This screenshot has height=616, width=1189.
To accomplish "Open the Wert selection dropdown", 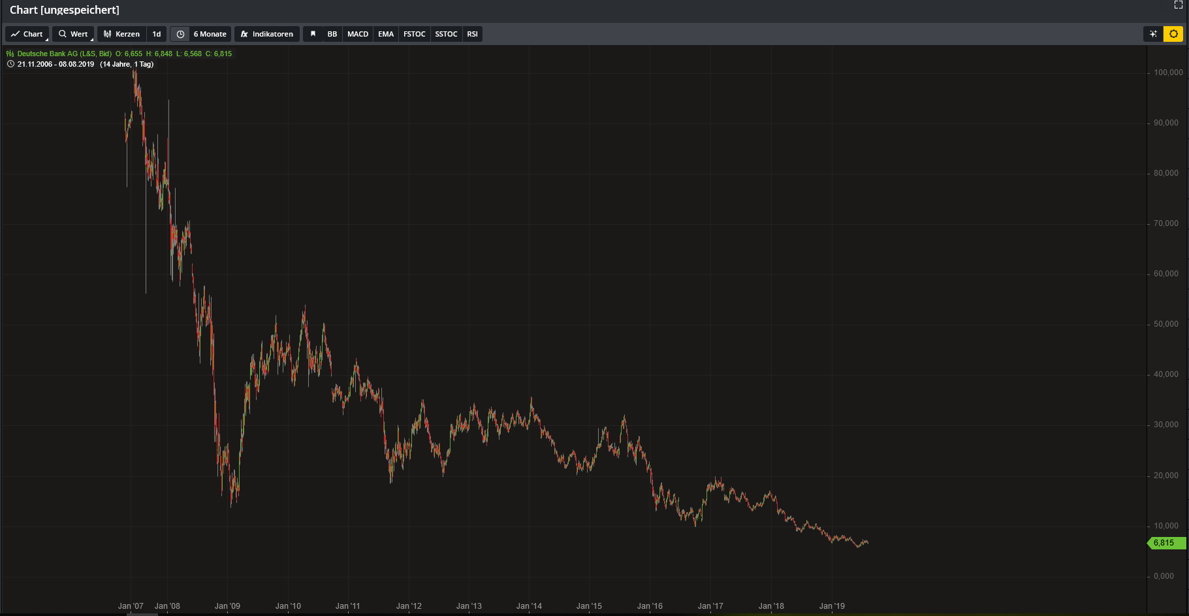I will [73, 34].
